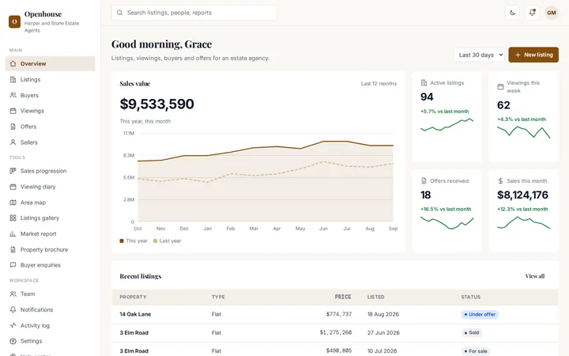569x356 pixels.
Task: Click the Listings building icon in sidebar
Action: tap(13, 80)
